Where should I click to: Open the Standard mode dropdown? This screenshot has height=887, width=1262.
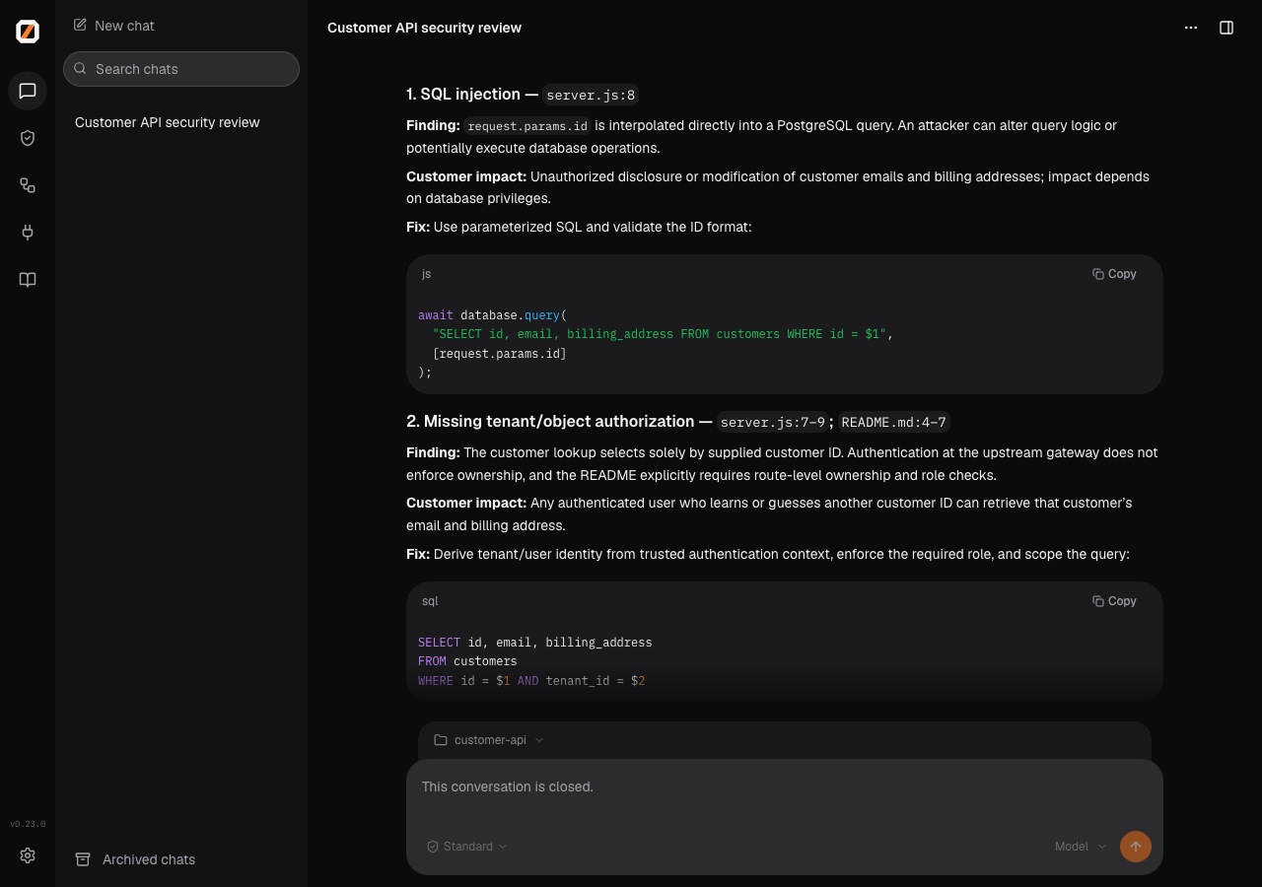point(467,847)
